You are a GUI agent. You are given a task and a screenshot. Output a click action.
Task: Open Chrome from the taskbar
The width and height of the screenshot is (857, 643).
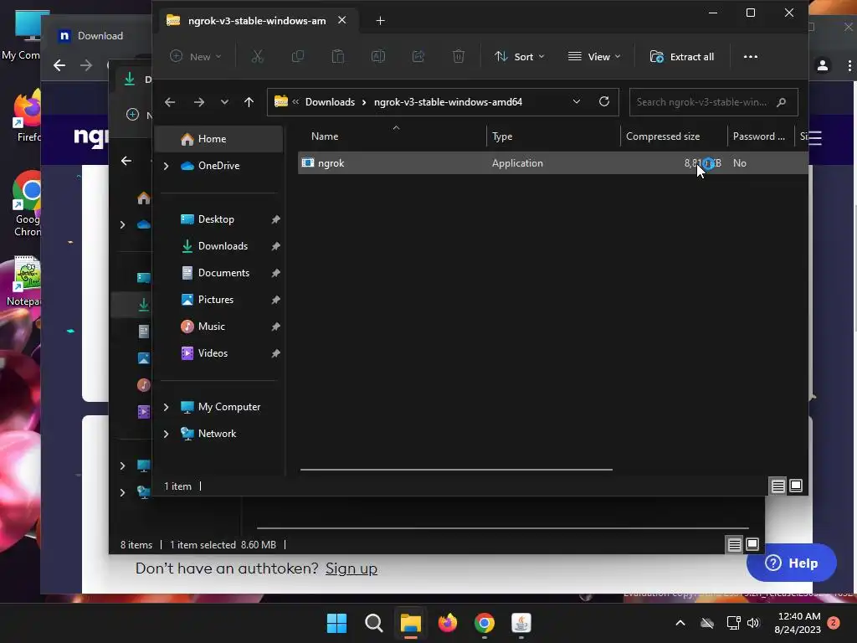click(x=485, y=623)
